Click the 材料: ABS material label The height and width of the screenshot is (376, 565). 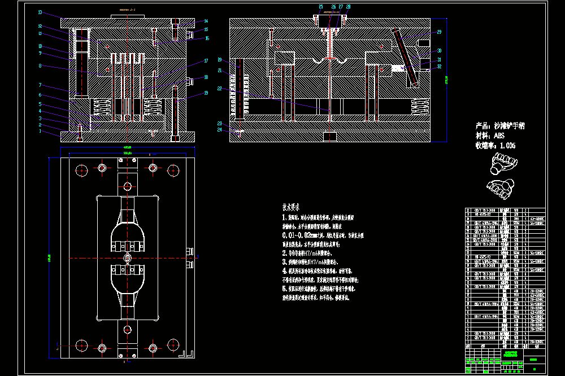490,135
